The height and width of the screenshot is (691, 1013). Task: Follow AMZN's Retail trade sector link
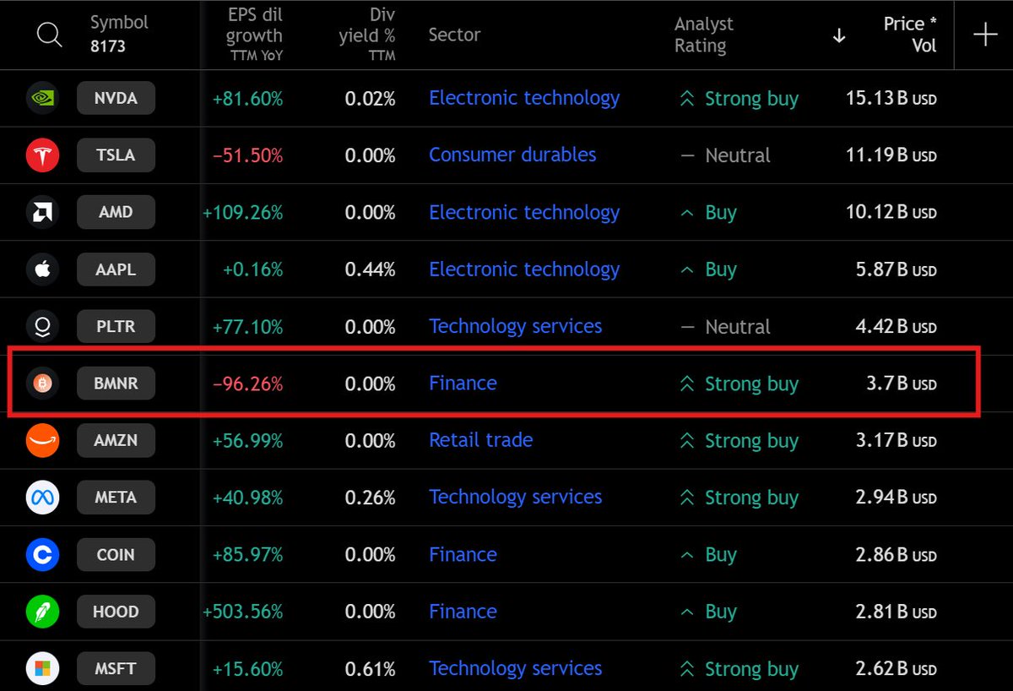click(481, 440)
